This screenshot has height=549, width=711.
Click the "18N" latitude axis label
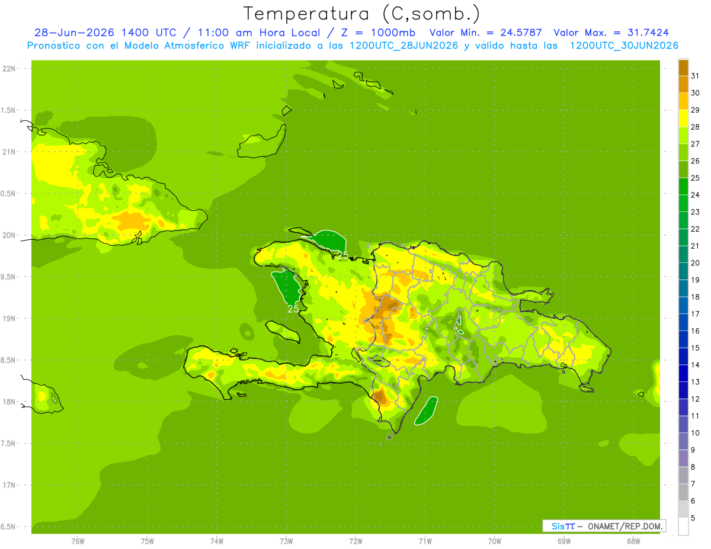9,402
